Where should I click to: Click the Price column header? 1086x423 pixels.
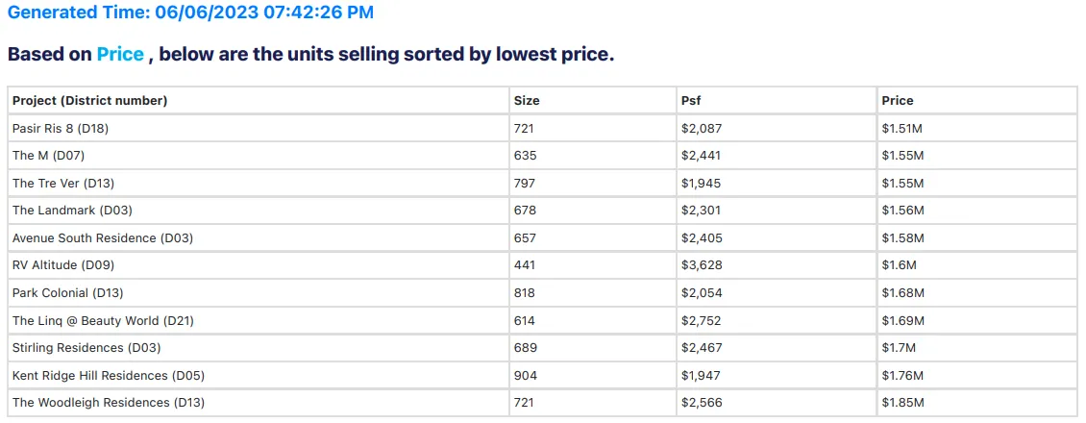[897, 101]
